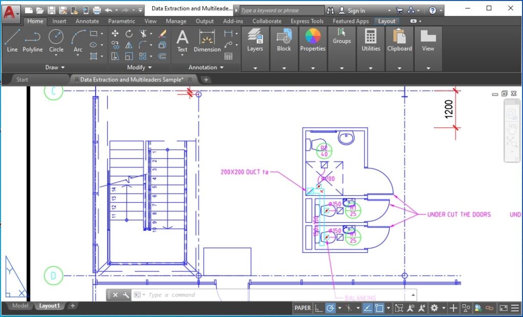The height and width of the screenshot is (317, 523).
Task: Click the Erase tool icon
Action: [162, 33]
